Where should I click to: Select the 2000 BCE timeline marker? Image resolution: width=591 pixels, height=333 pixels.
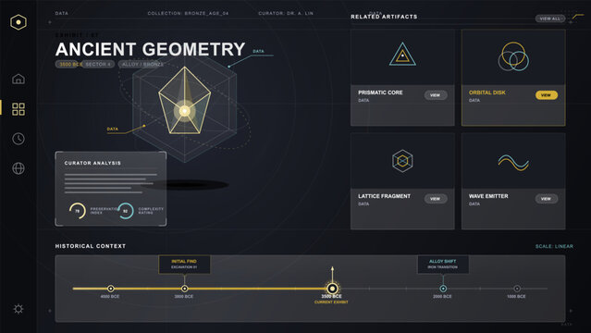[443, 289]
